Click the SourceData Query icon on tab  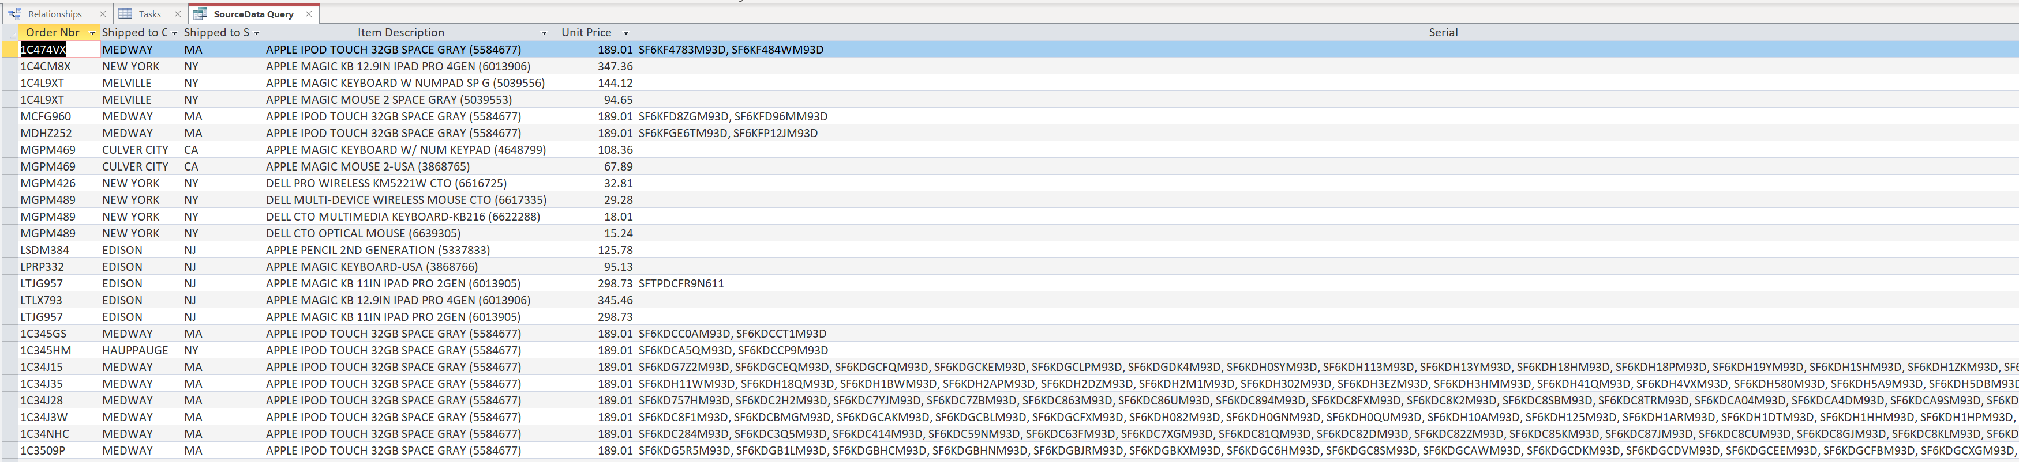pyautogui.click(x=201, y=14)
